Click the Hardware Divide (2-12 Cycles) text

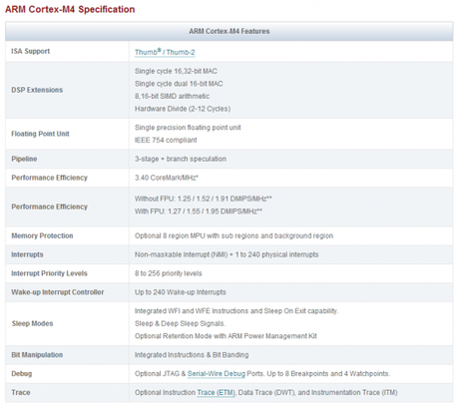(183, 109)
